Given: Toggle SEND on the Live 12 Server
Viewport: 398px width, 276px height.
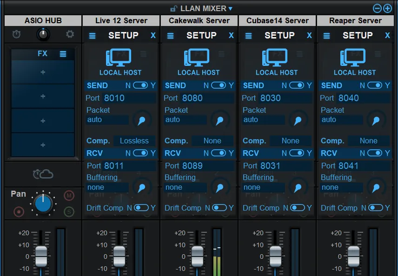Looking at the screenshot, I should [140, 85].
